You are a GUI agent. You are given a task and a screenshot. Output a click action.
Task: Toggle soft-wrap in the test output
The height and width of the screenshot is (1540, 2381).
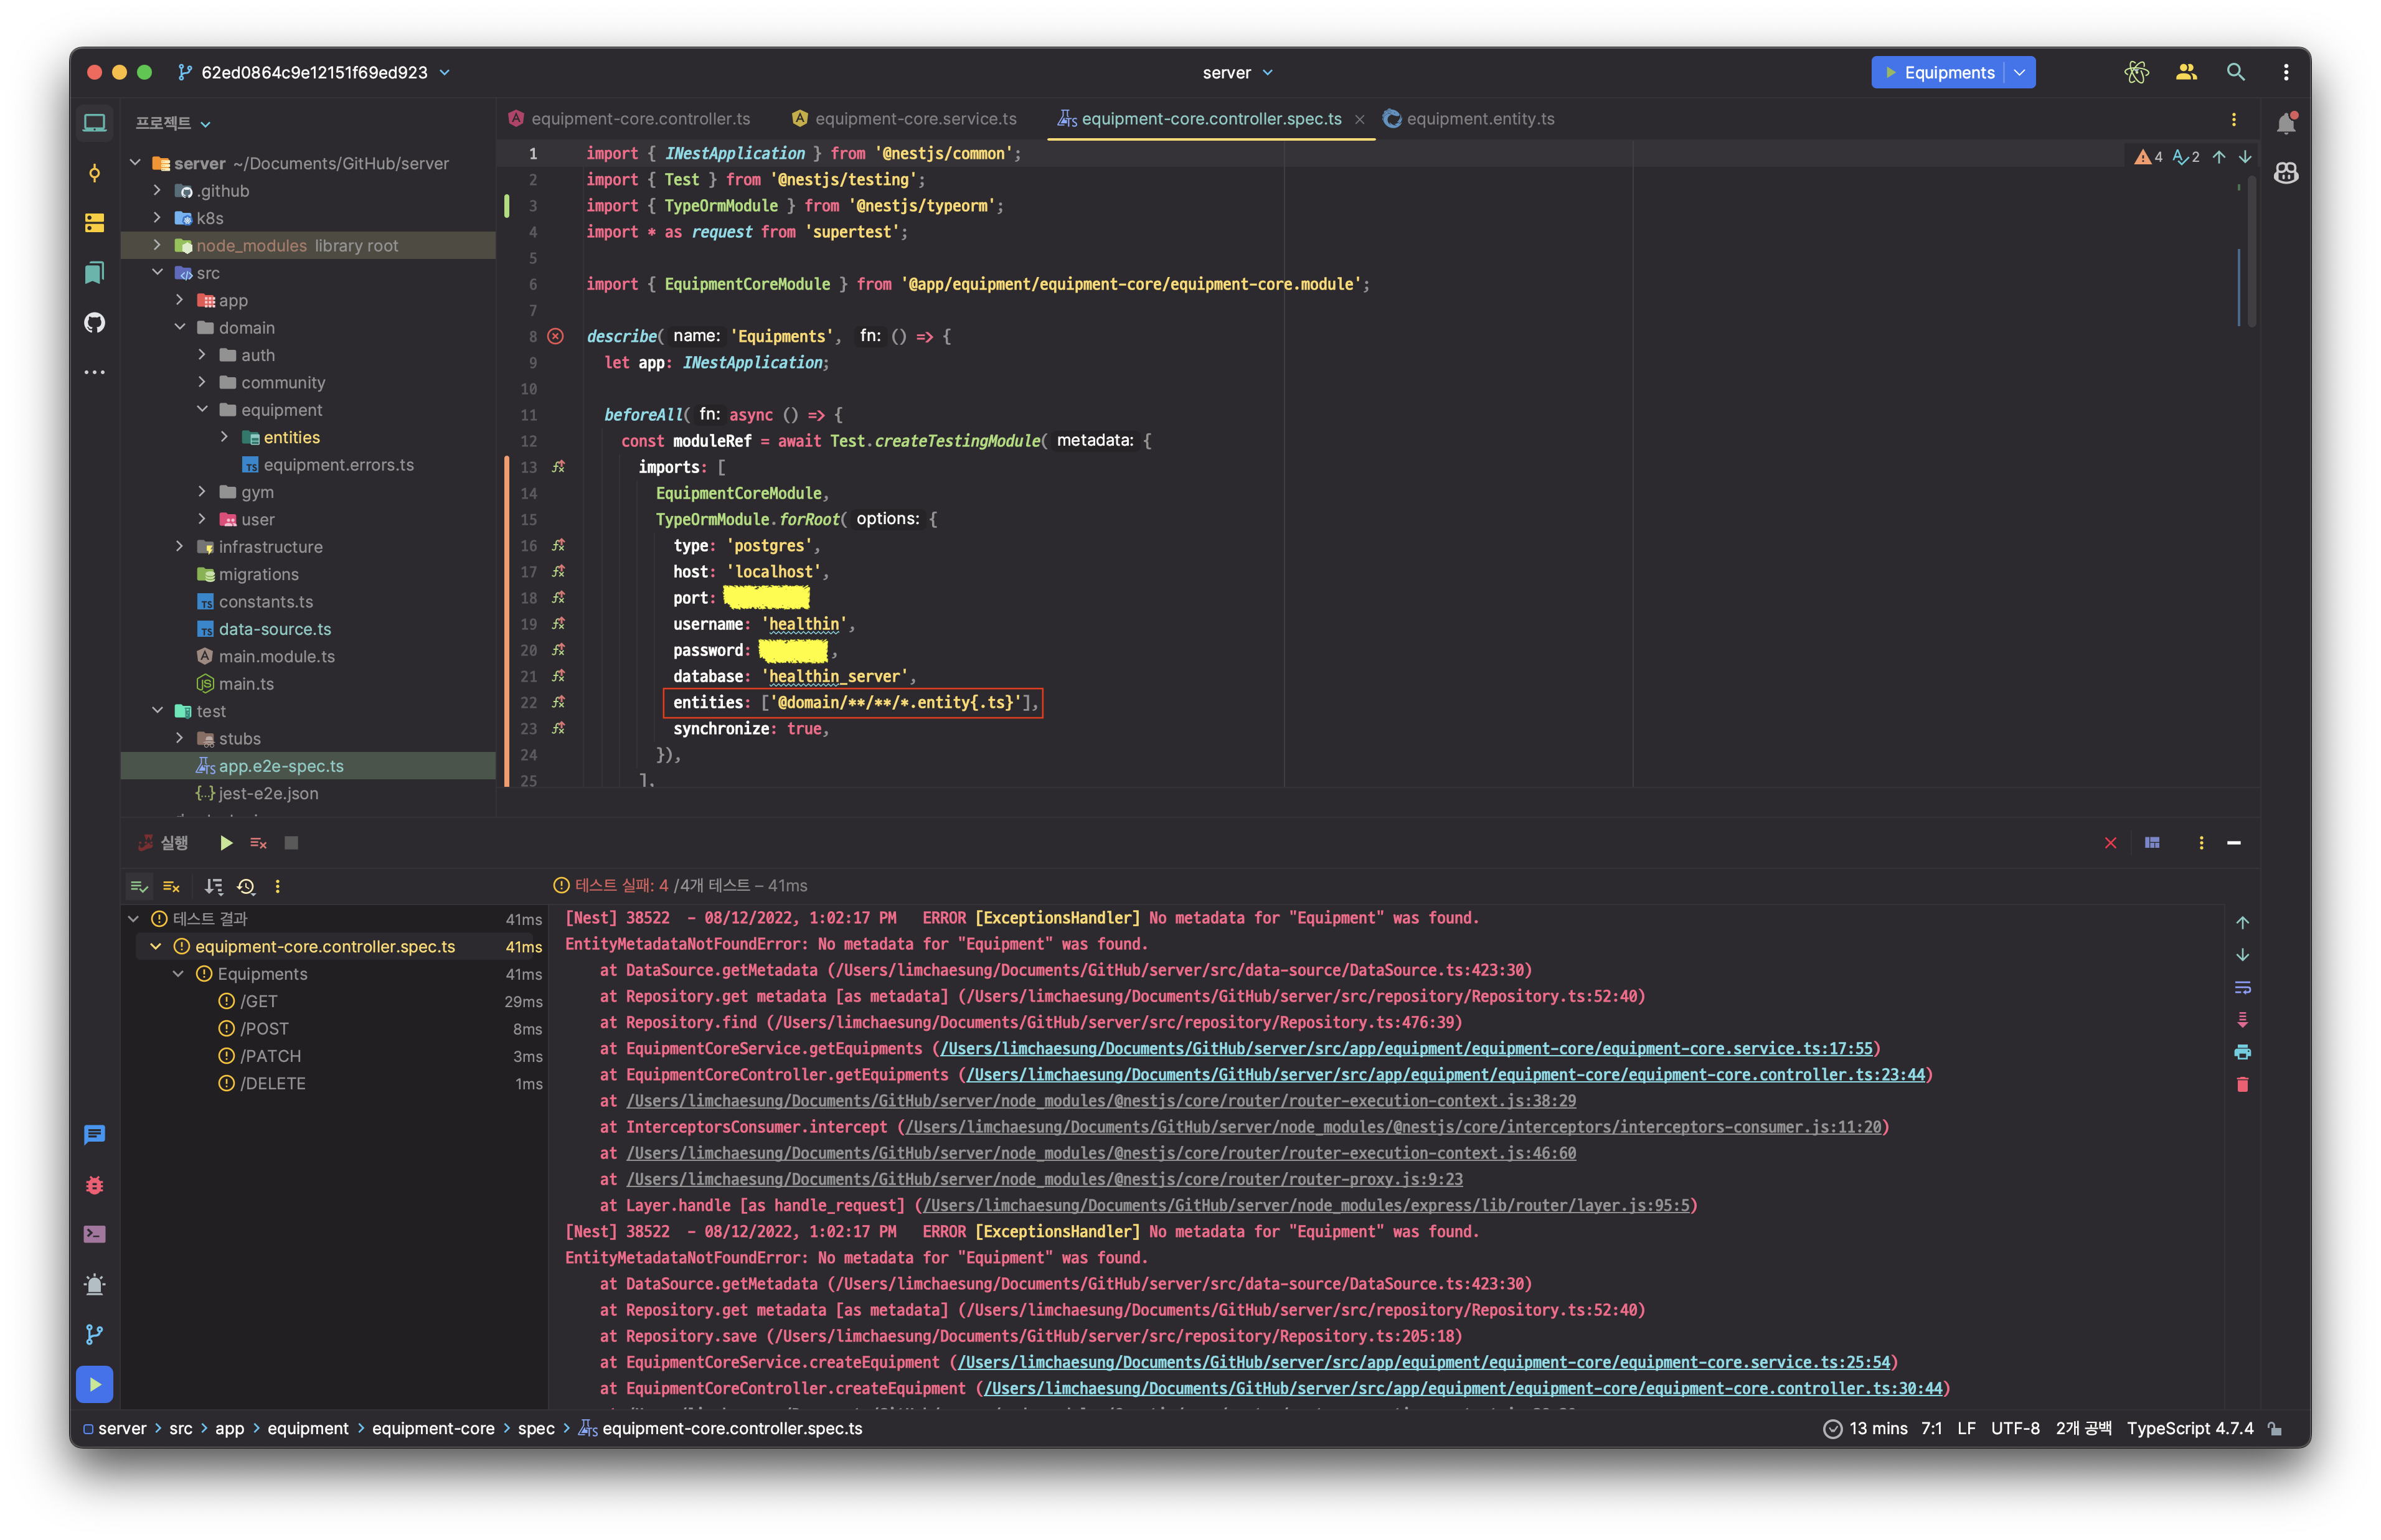click(2242, 987)
